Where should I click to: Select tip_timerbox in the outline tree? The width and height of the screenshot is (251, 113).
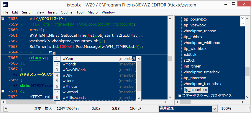pos(195,78)
